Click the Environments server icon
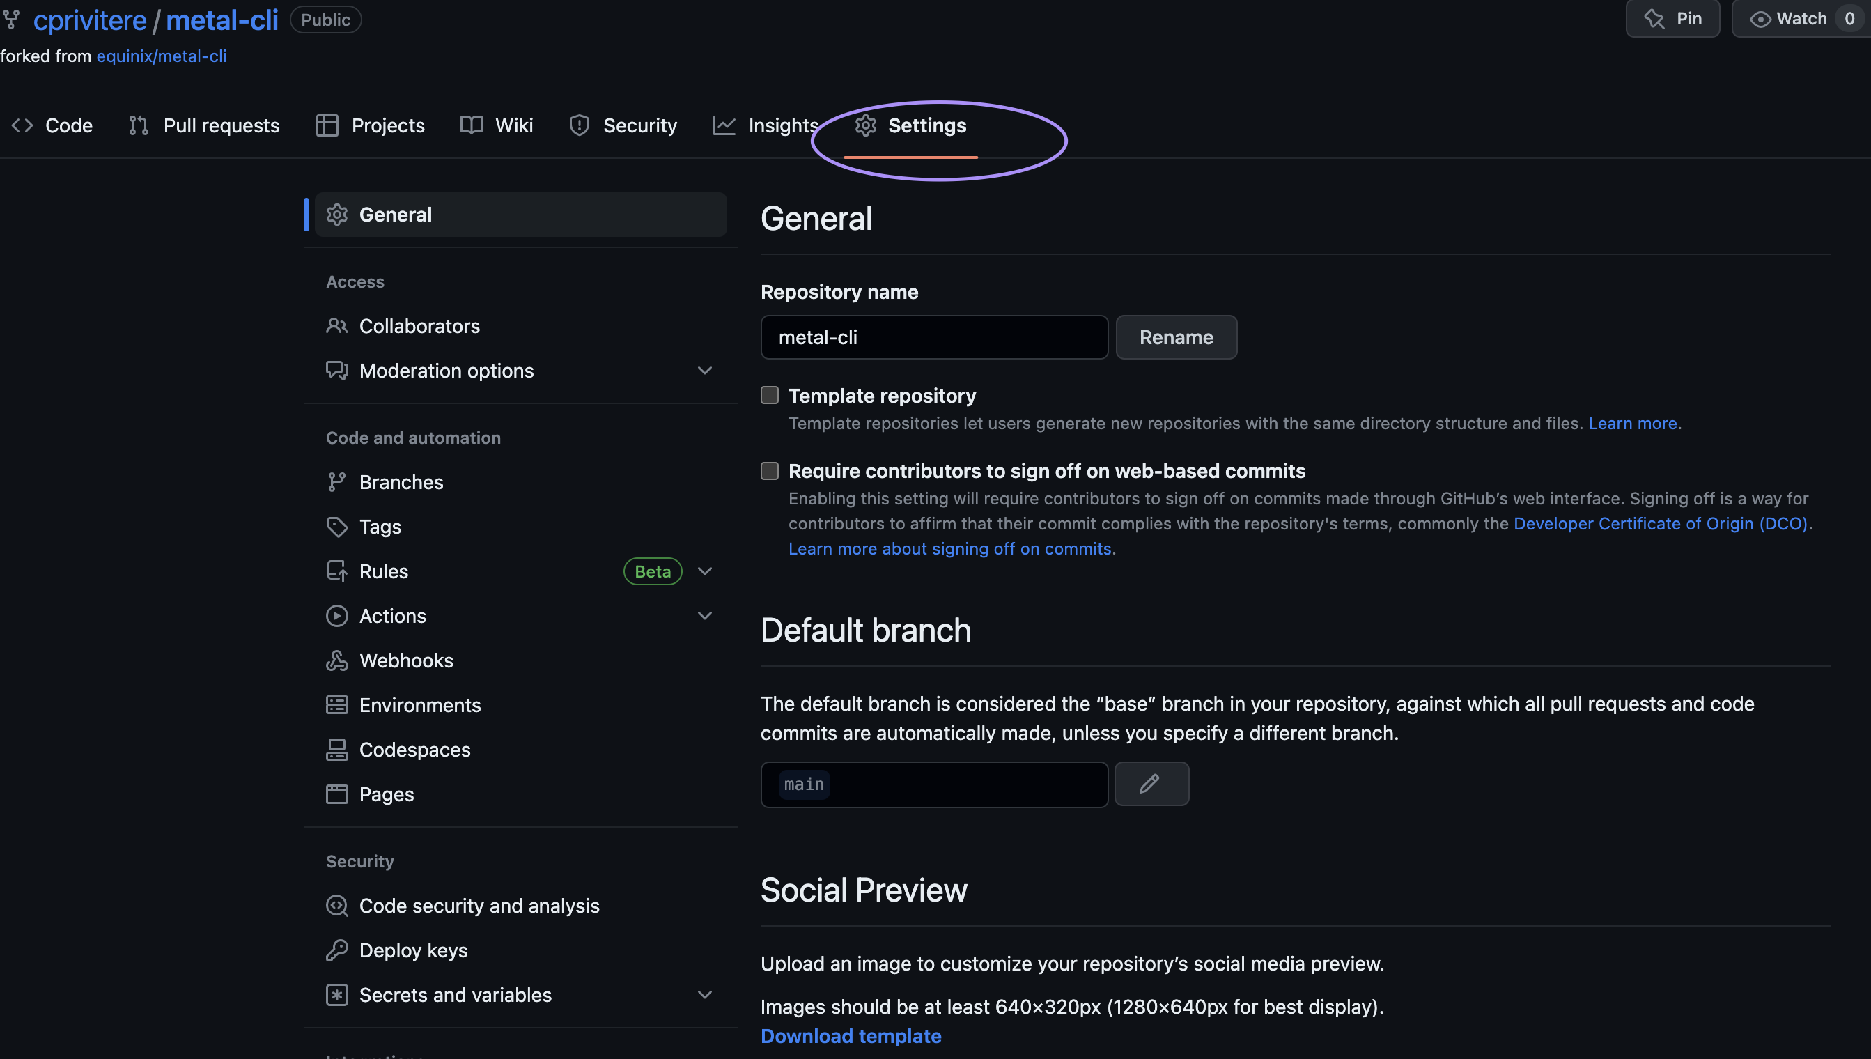This screenshot has width=1871, height=1059. (336, 705)
